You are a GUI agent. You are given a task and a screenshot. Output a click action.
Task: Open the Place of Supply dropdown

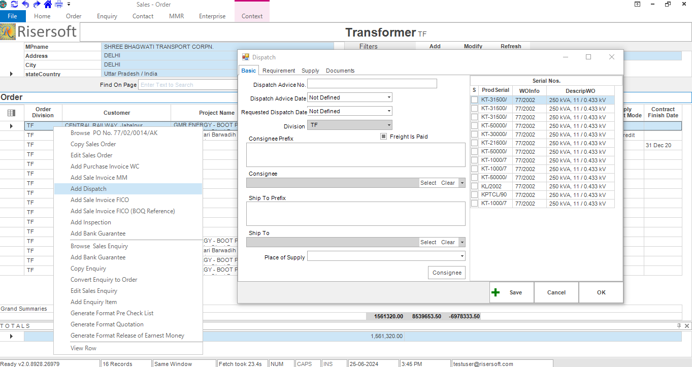(462, 256)
